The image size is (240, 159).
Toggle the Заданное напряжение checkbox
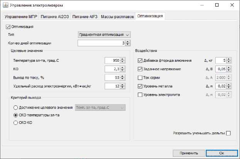tap(140, 69)
